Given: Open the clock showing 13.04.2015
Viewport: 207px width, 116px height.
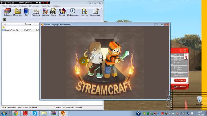Looking at the screenshot, I should click(200, 113).
